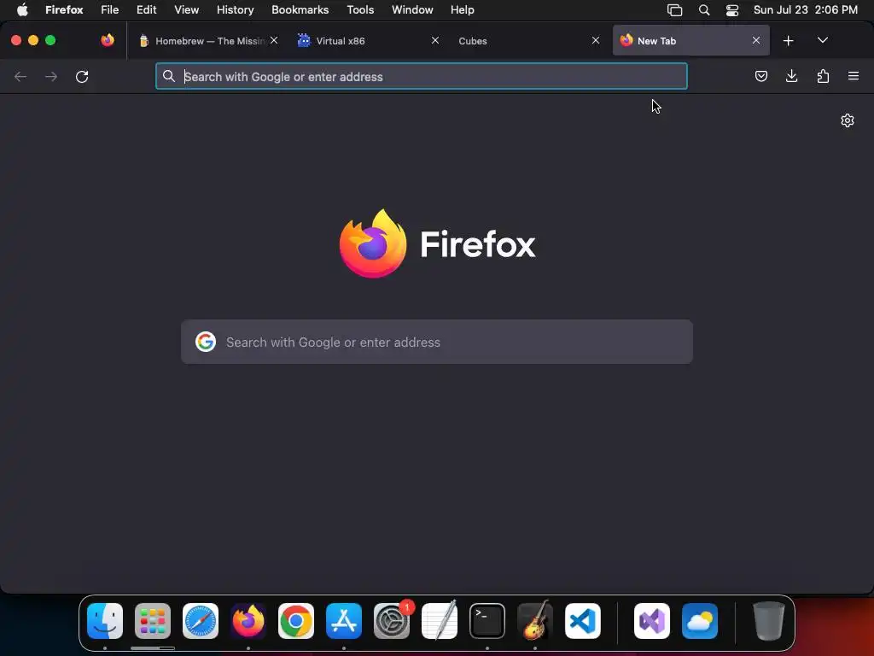Click the Google logo in search box
The width and height of the screenshot is (874, 656).
click(206, 342)
